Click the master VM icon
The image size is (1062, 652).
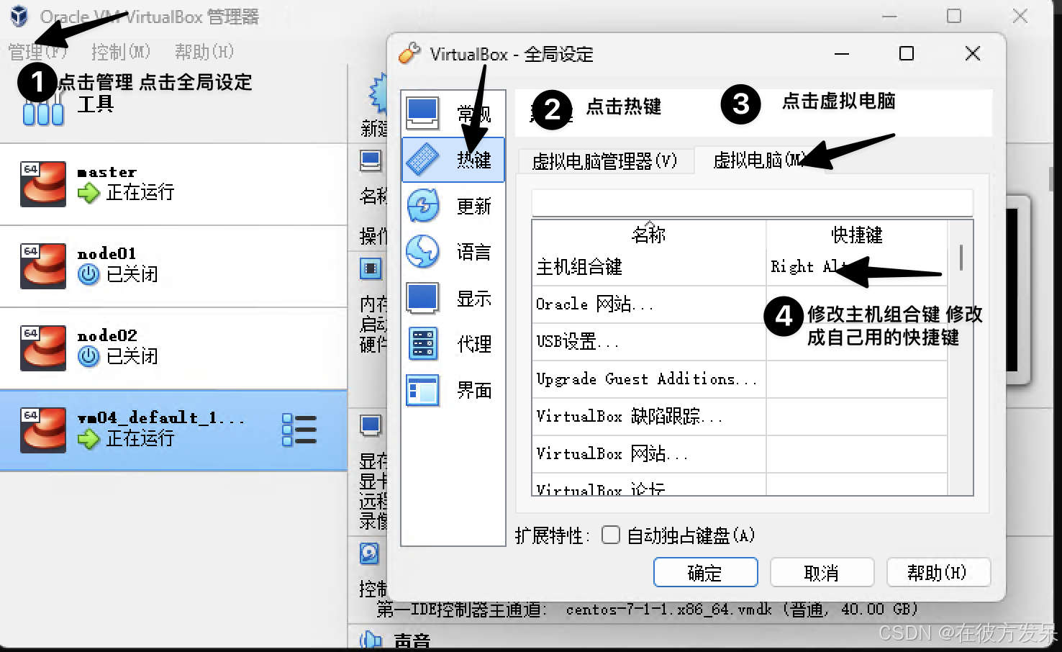[43, 184]
